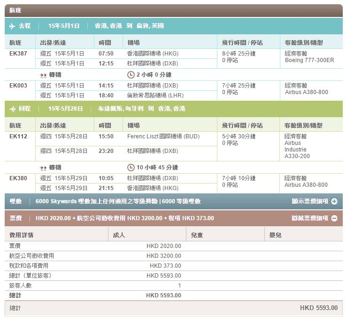Click the clock icon next to 10 小時 45 分鐘

pyautogui.click(x=131, y=167)
